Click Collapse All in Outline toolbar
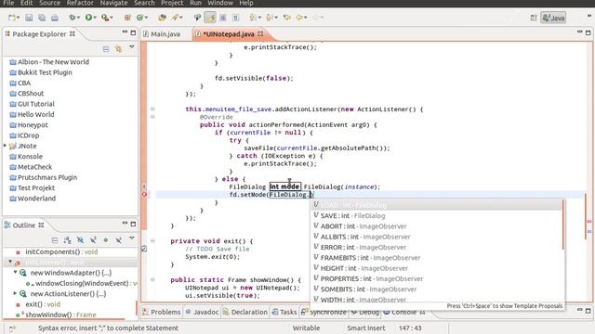This screenshot has width=595, height=334. coord(55,240)
